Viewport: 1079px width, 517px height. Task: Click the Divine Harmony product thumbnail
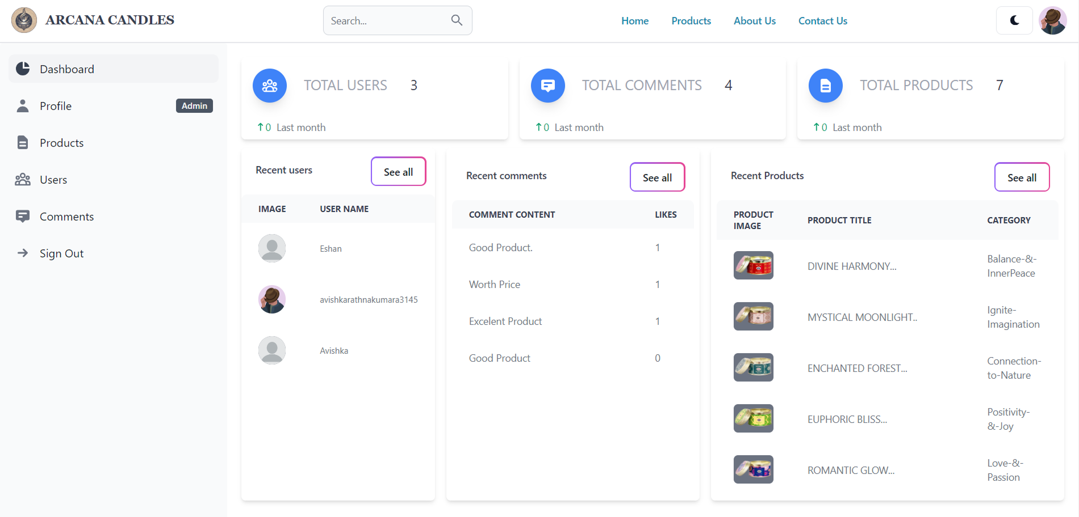tap(753, 265)
